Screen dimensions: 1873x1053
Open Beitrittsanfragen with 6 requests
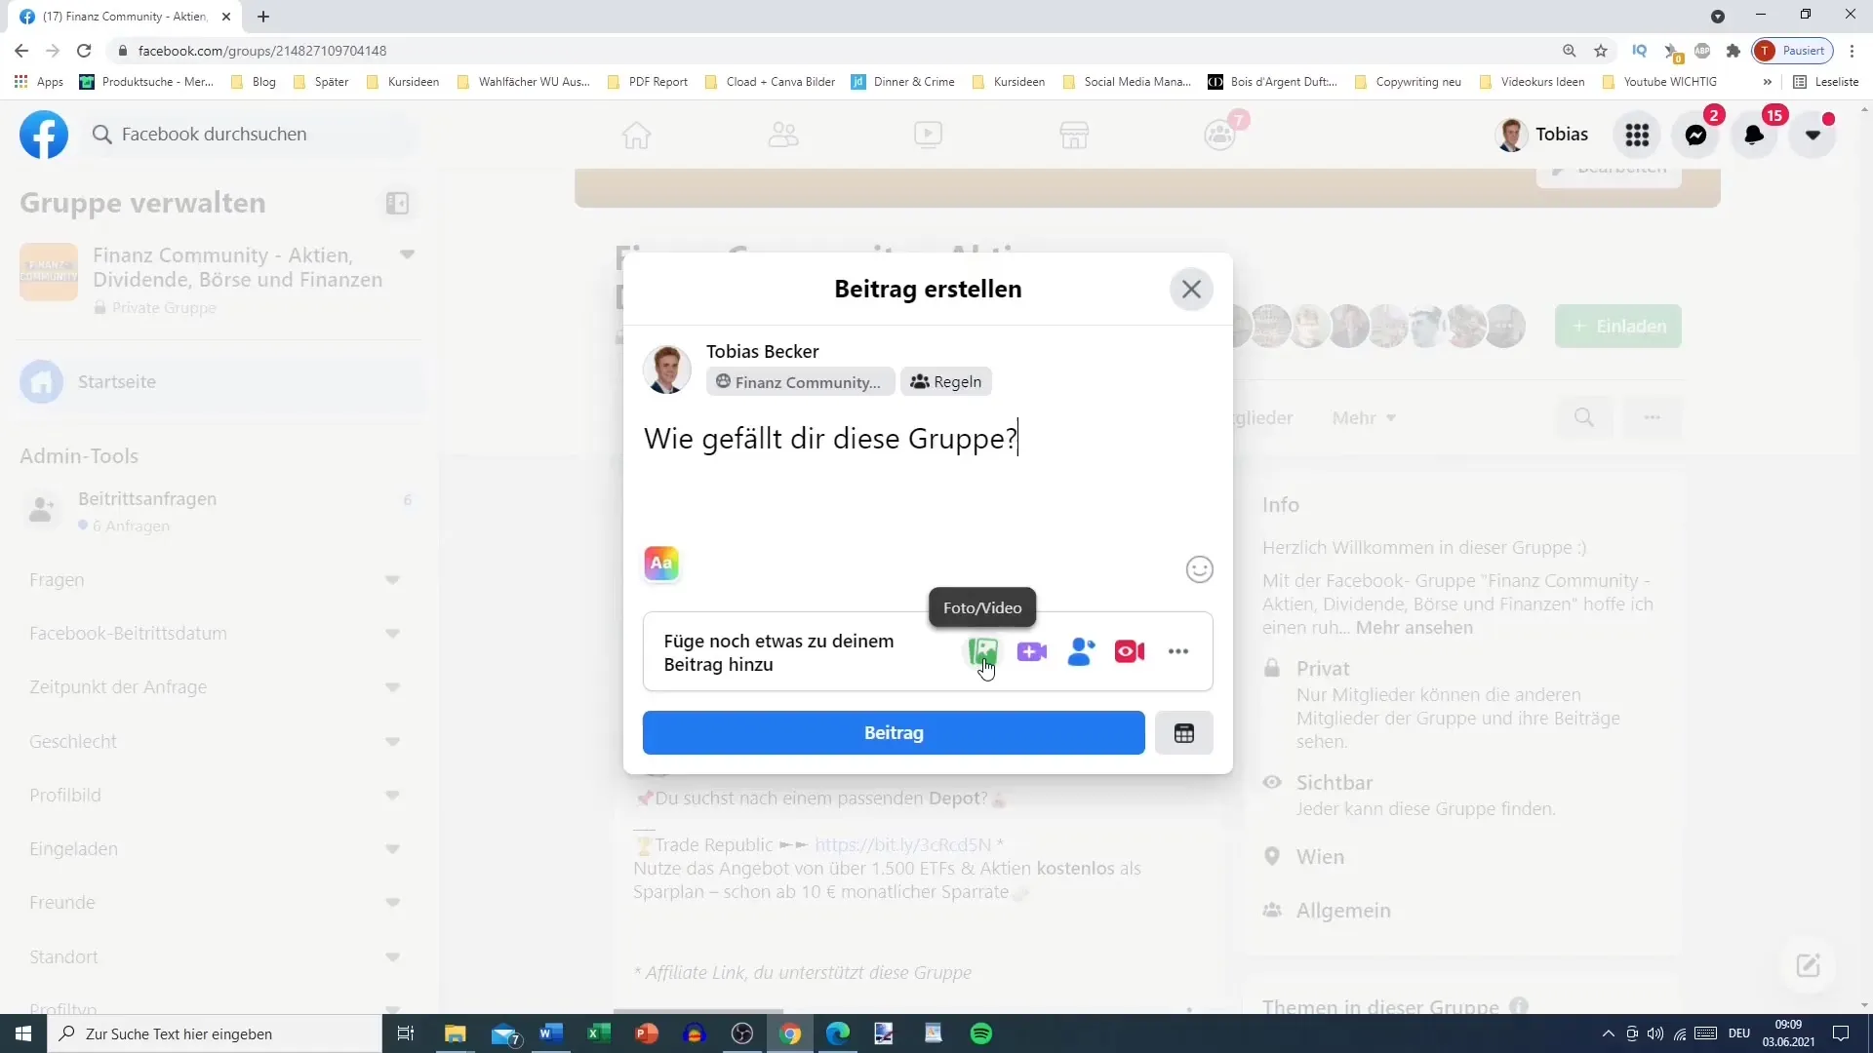click(x=219, y=511)
